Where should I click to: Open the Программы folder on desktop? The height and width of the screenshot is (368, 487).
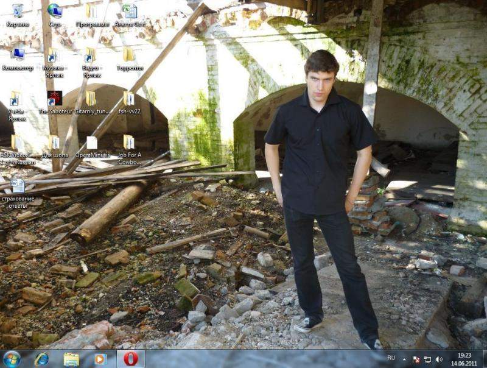[92, 11]
